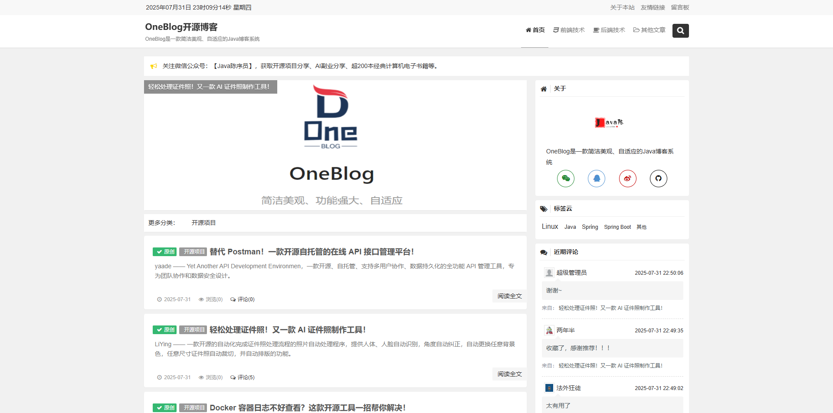Image resolution: width=833 pixels, height=413 pixels.
Task: Open 留言板 top link
Action: (x=680, y=7)
